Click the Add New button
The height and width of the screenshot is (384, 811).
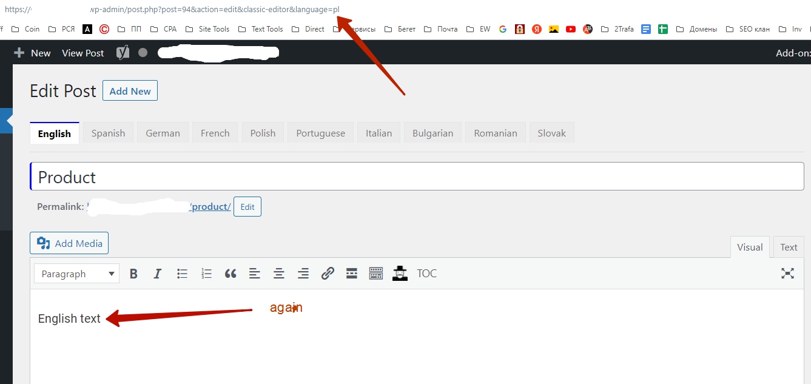click(130, 91)
